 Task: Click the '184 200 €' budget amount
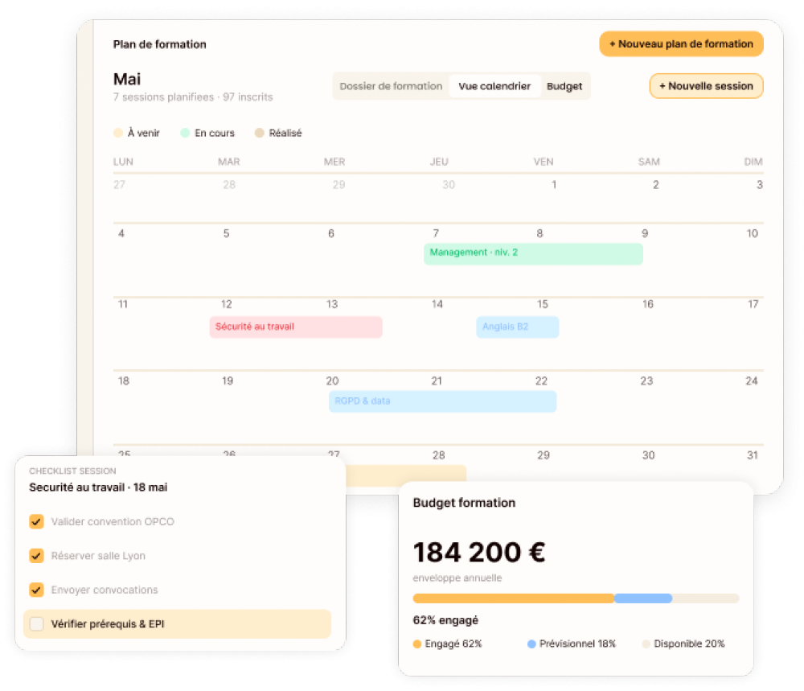(479, 553)
